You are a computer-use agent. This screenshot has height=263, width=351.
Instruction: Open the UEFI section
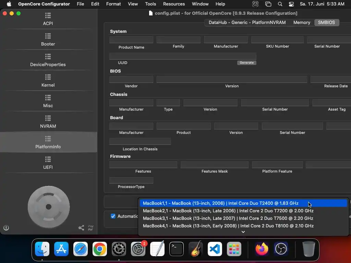tap(48, 163)
